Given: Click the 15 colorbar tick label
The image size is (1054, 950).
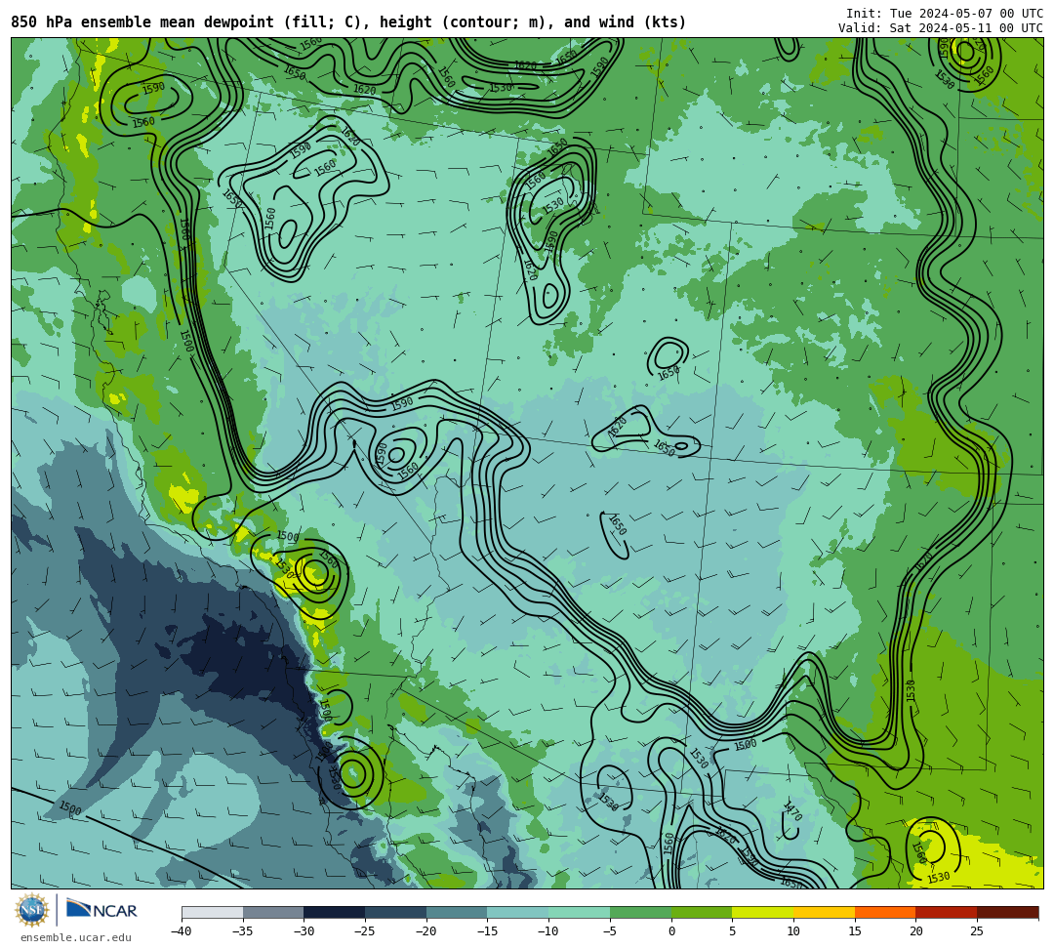Looking at the screenshot, I should pyautogui.click(x=855, y=931).
